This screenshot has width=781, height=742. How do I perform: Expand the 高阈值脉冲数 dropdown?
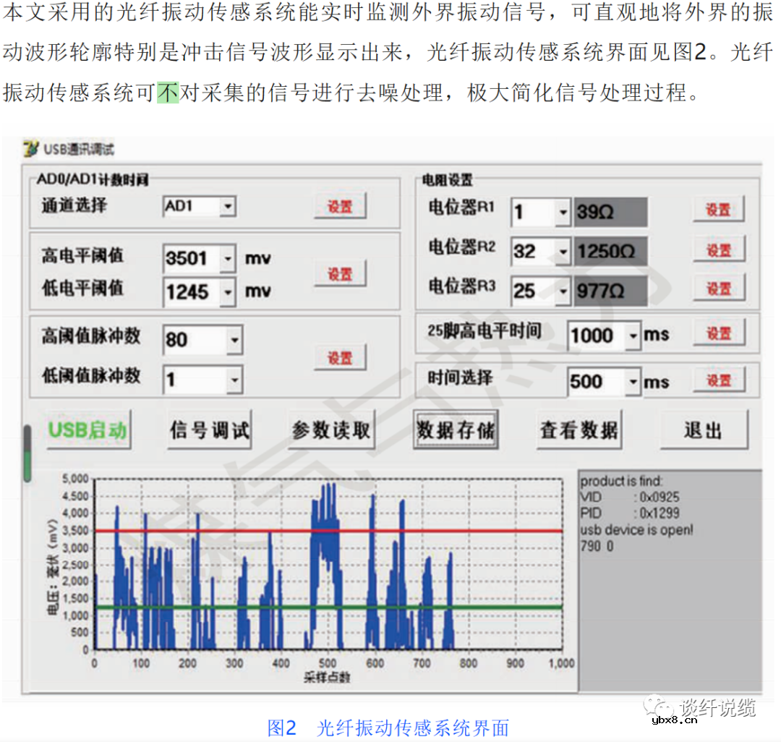(x=233, y=340)
